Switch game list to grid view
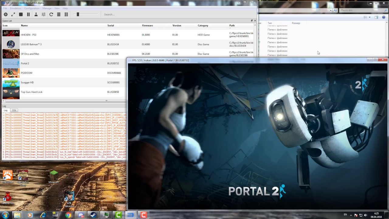 (66, 14)
